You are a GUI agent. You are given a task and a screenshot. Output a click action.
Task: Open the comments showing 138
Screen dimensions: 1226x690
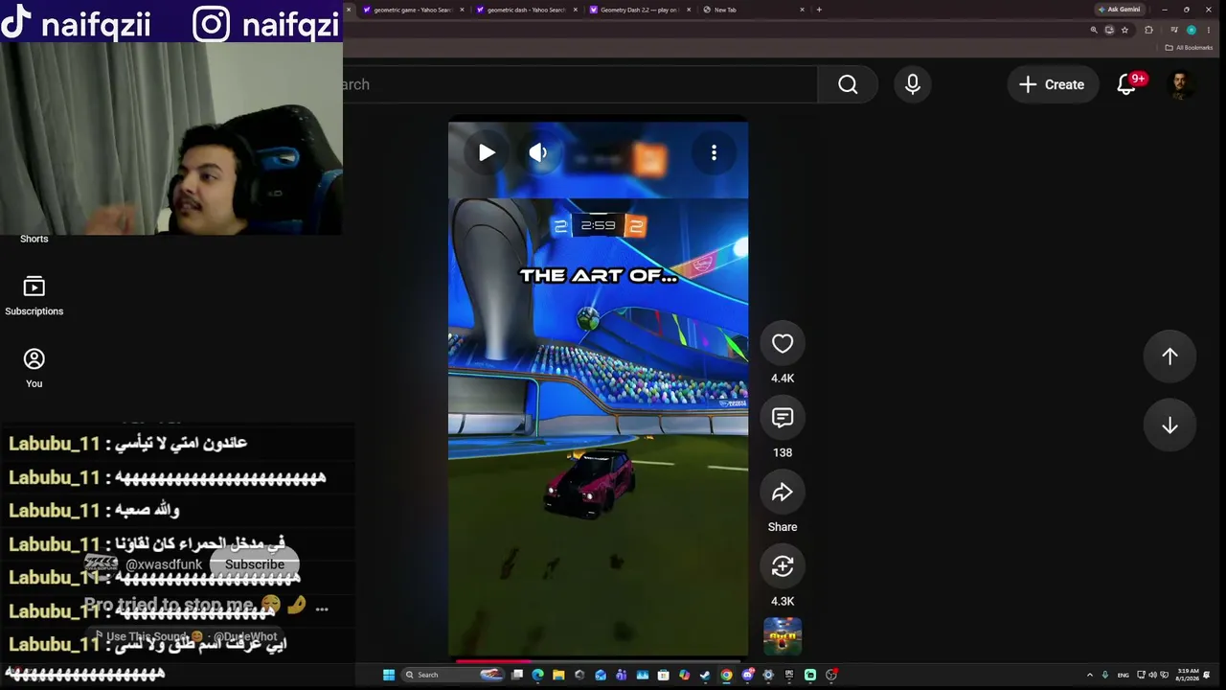click(783, 418)
